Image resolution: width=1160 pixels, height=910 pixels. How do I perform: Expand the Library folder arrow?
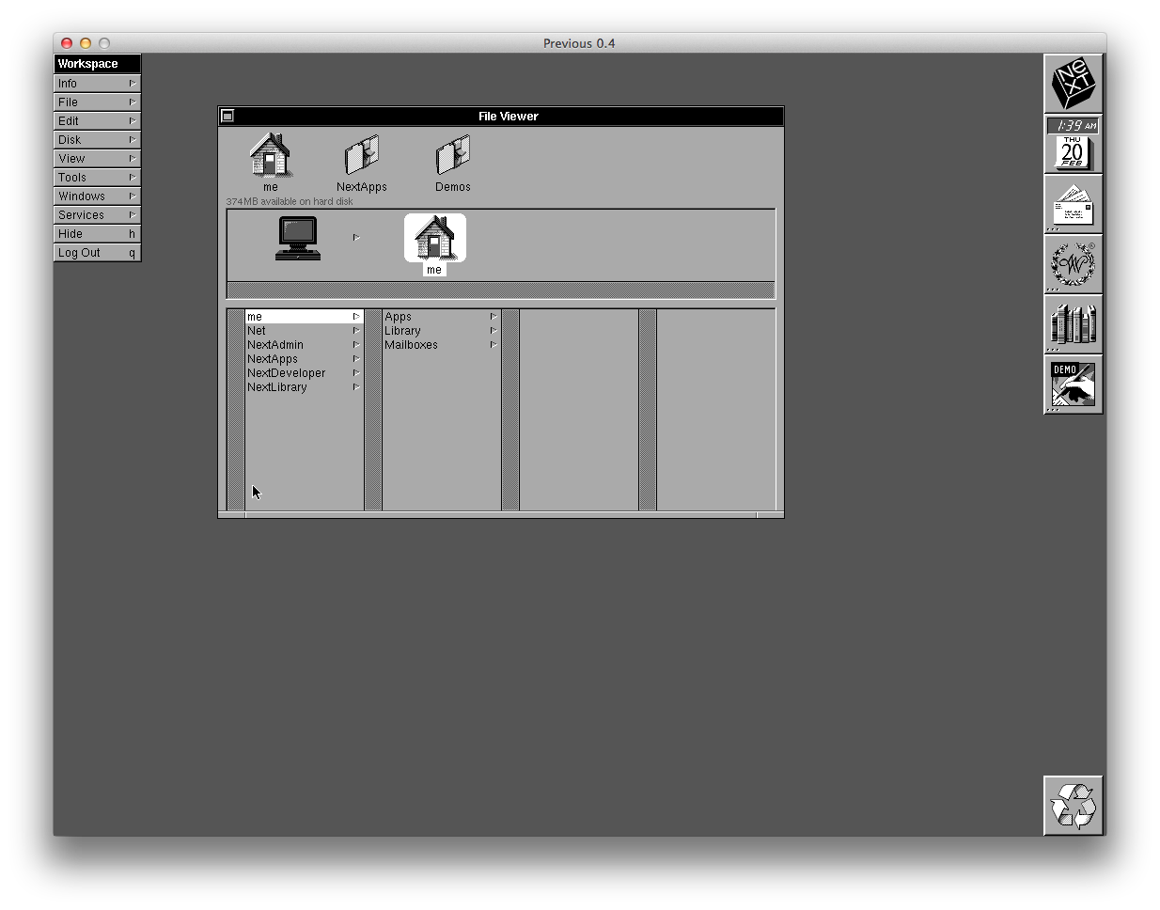(494, 331)
